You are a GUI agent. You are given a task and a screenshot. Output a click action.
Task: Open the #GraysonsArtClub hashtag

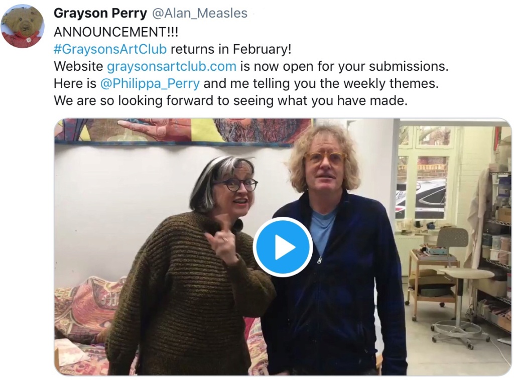point(110,49)
